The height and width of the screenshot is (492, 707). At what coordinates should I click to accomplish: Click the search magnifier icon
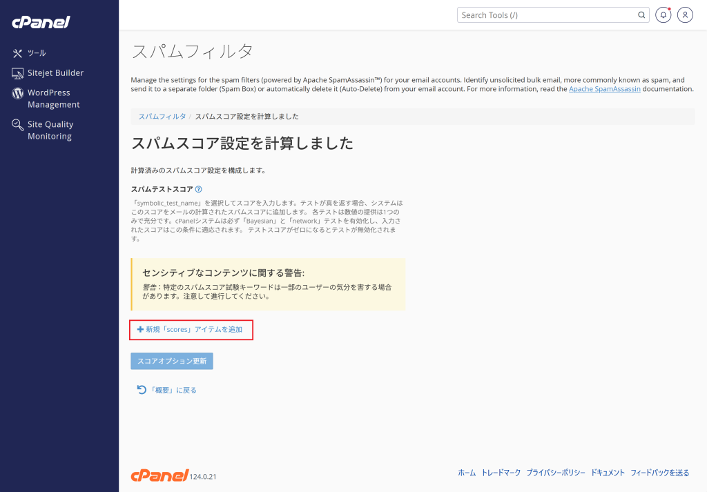[641, 14]
